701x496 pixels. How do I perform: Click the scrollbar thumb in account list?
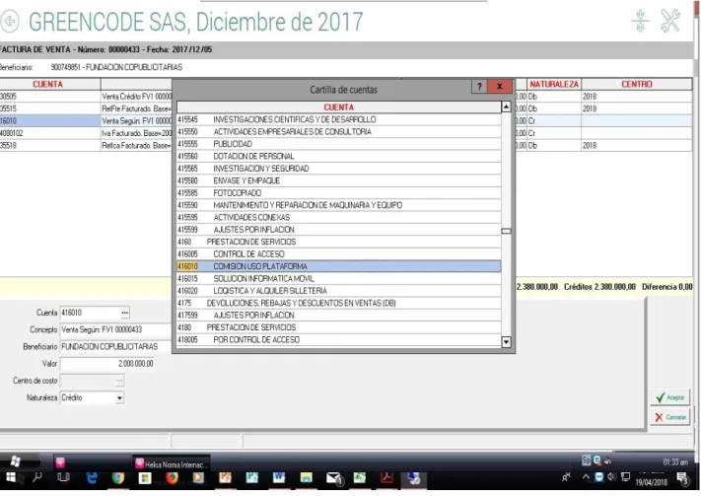pos(506,231)
